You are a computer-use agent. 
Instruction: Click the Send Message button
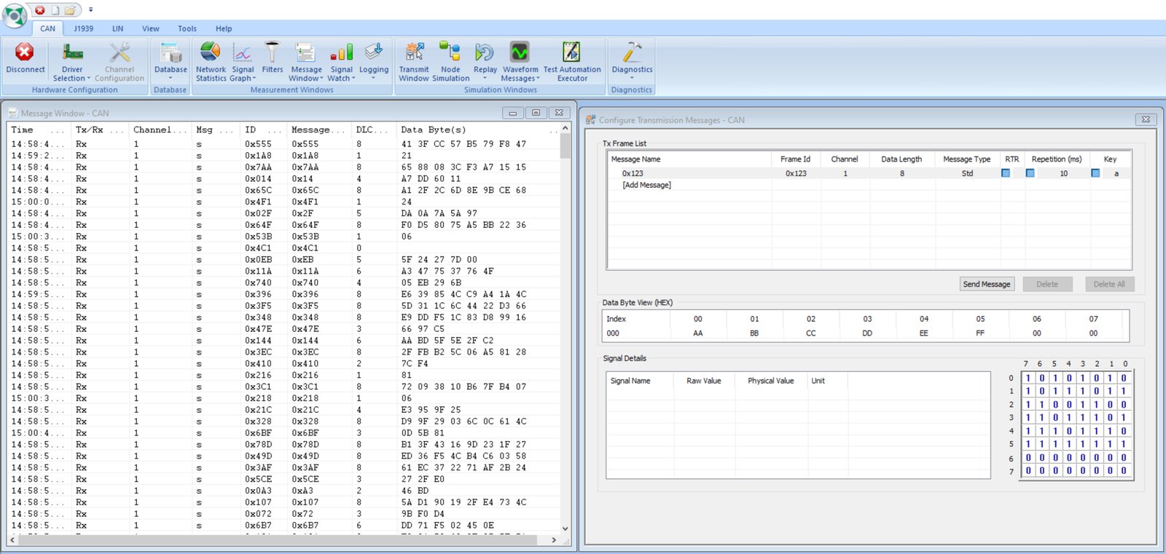pos(987,284)
